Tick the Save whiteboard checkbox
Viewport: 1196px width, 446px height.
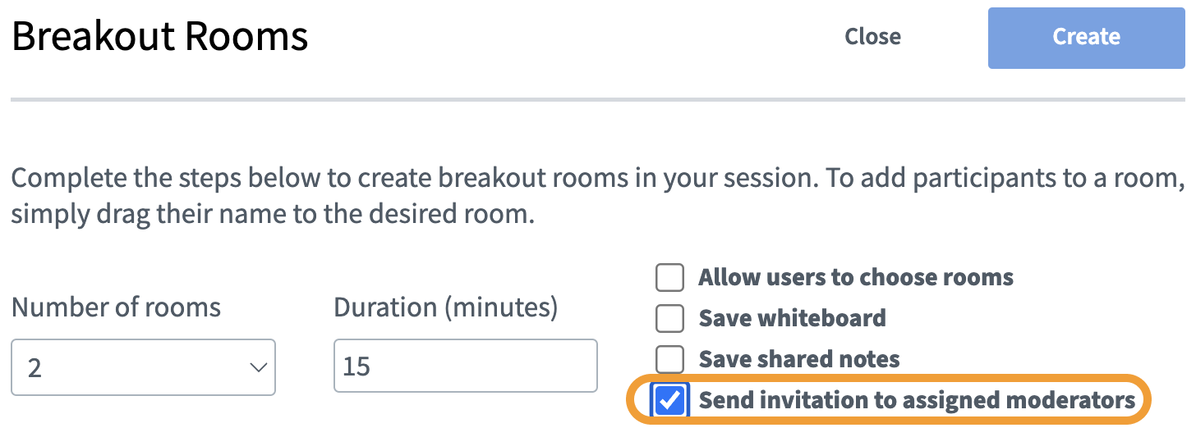pos(669,318)
